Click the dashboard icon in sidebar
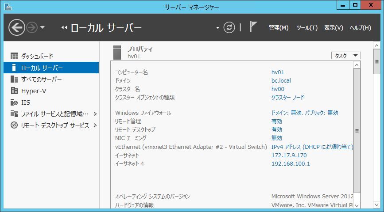384x212 pixels. coord(14,56)
